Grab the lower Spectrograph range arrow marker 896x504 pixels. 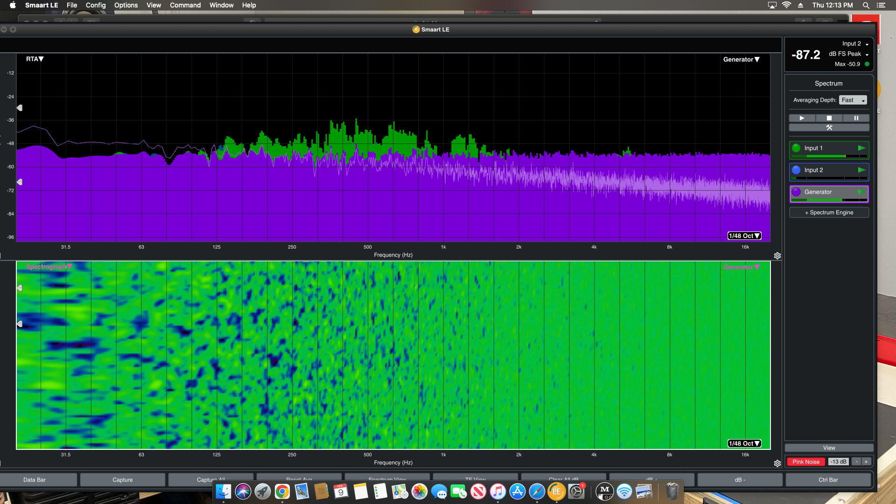(20, 324)
